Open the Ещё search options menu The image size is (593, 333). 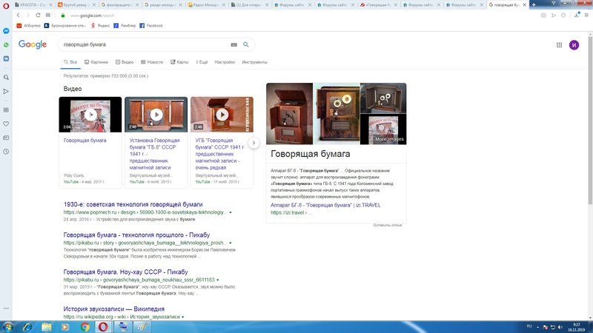click(202, 62)
